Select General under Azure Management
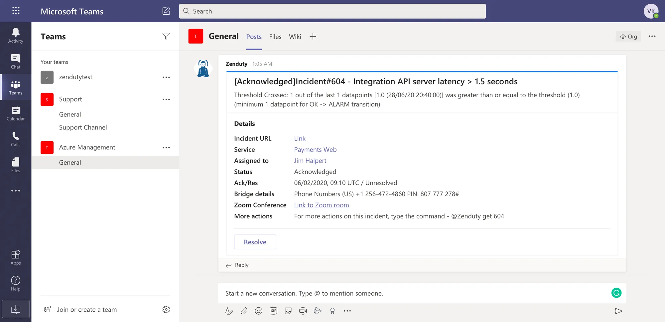Screen dimensions: 665x322 click(105, 162)
